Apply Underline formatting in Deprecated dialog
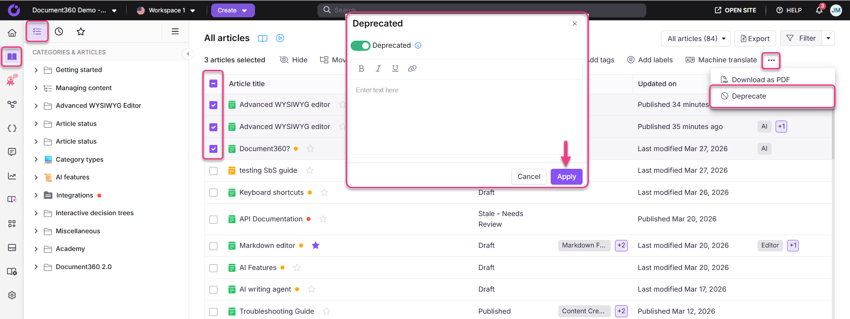Viewport: 850px width, 319px height. coord(395,68)
